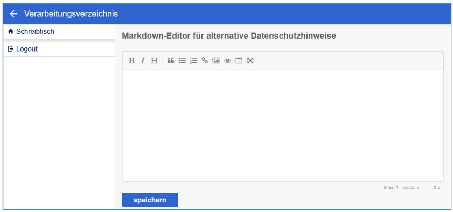
Task: Click the words counter in status bar
Action: pos(411,187)
